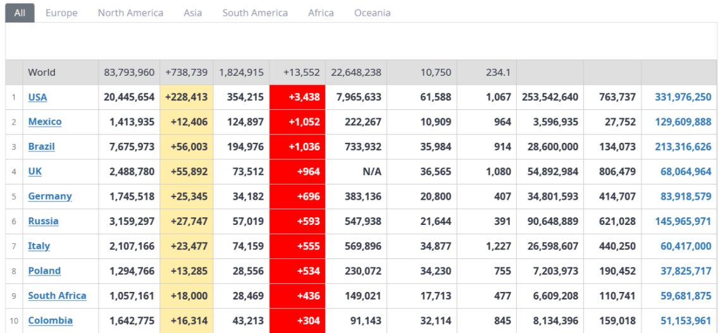Select the Africa tab
This screenshot has width=720, height=333.
(321, 13)
